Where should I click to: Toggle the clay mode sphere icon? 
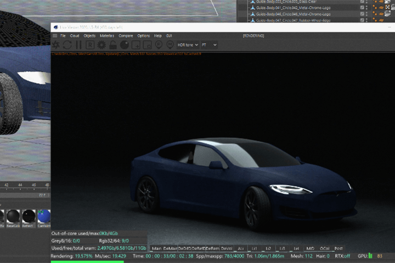point(125,44)
